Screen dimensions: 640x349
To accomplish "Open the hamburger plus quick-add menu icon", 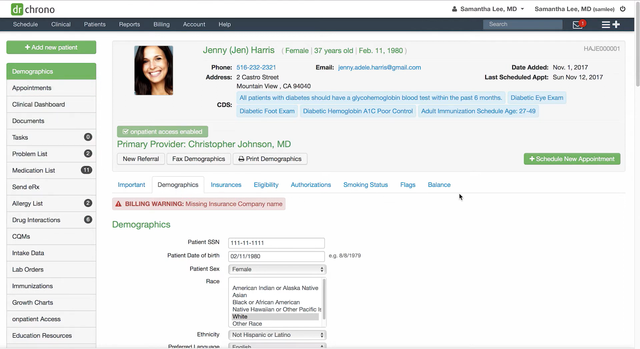I will tap(610, 25).
